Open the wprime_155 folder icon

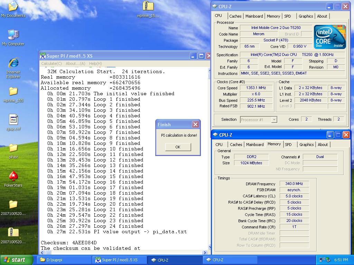(x=13, y=95)
